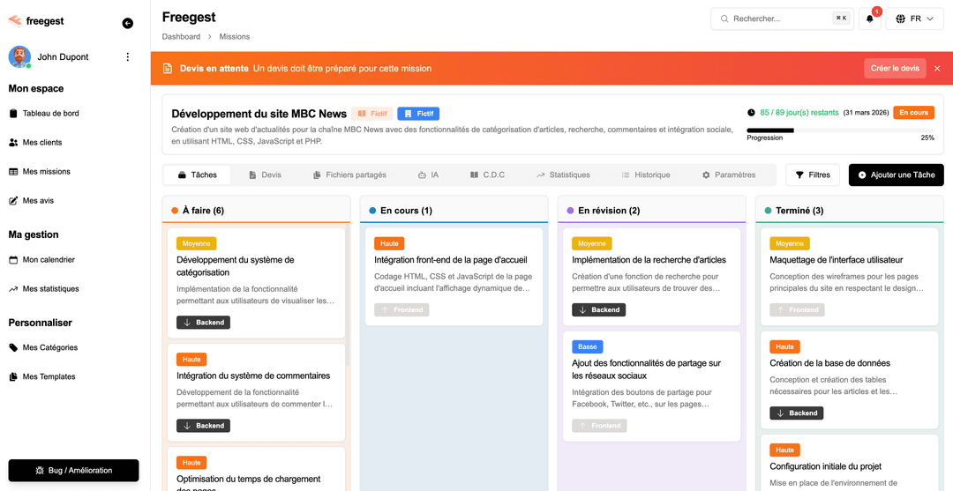Image resolution: width=953 pixels, height=491 pixels.
Task: Go to Mes Catégories
Action: (49, 347)
